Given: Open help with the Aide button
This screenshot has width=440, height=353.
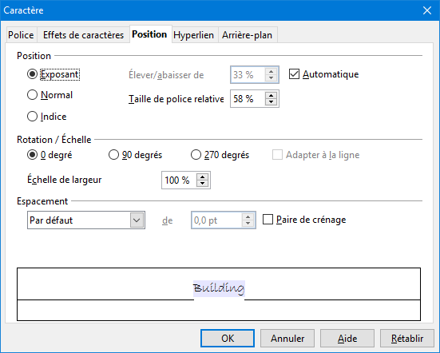Looking at the screenshot, I should click(347, 338).
